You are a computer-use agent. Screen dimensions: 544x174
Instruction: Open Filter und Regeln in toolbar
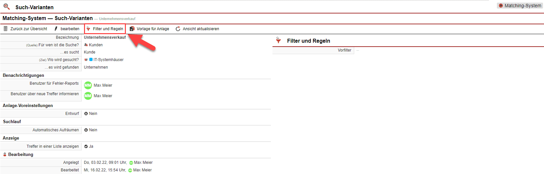pyautogui.click(x=105, y=29)
